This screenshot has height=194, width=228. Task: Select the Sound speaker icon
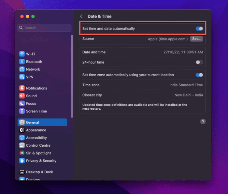[x=22, y=96]
